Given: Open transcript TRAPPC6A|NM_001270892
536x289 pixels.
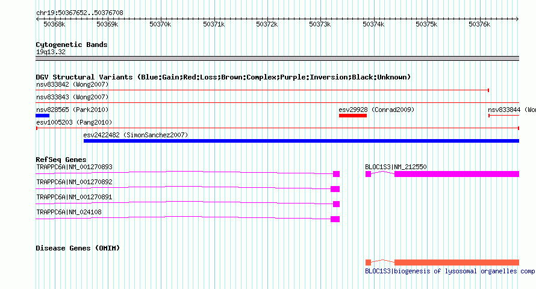Looking at the screenshot, I should pos(74,182).
